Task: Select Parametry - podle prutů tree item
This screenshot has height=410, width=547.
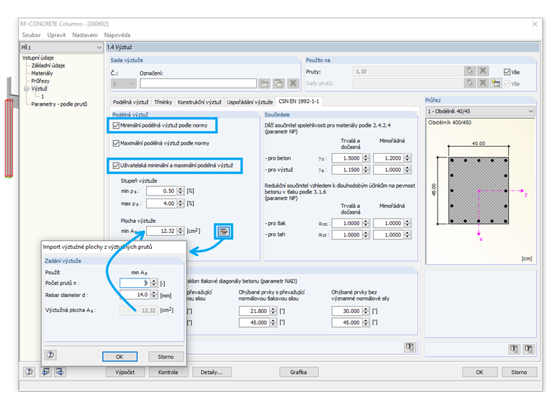Action: tap(59, 104)
